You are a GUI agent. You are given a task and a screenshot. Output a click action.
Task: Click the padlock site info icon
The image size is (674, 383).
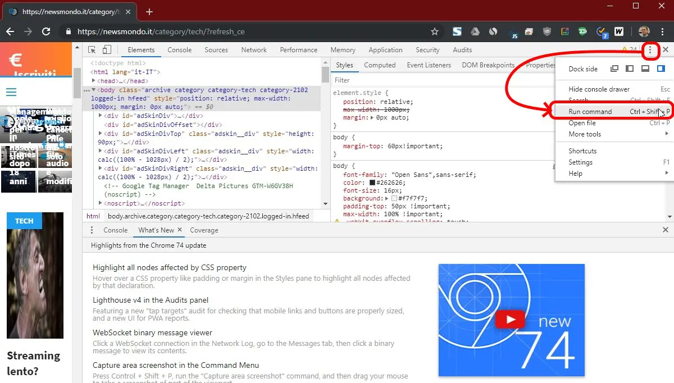coord(68,32)
